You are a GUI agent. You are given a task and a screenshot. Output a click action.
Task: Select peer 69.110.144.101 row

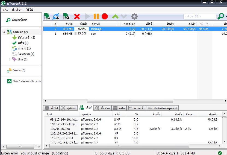(133, 119)
